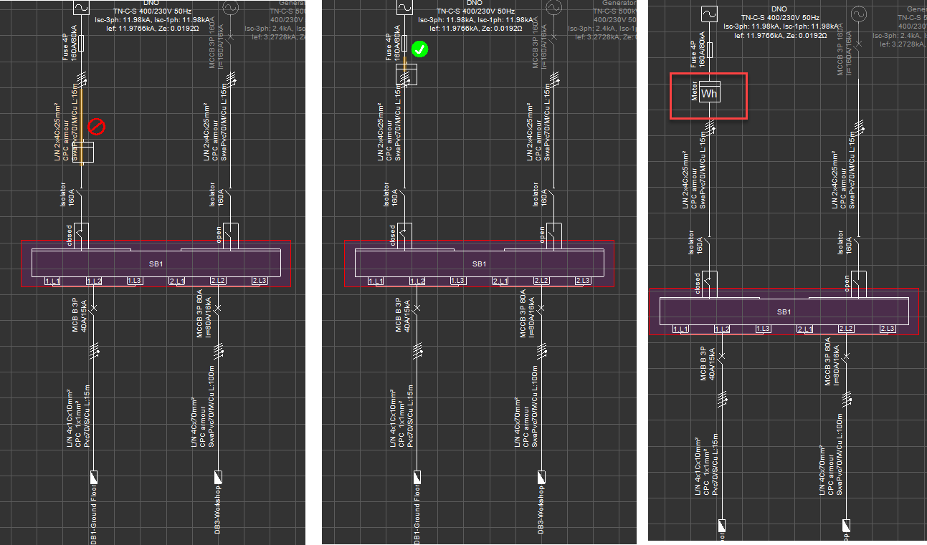Select the DB3-Workshop board symbol in middle diagram

tap(541, 476)
